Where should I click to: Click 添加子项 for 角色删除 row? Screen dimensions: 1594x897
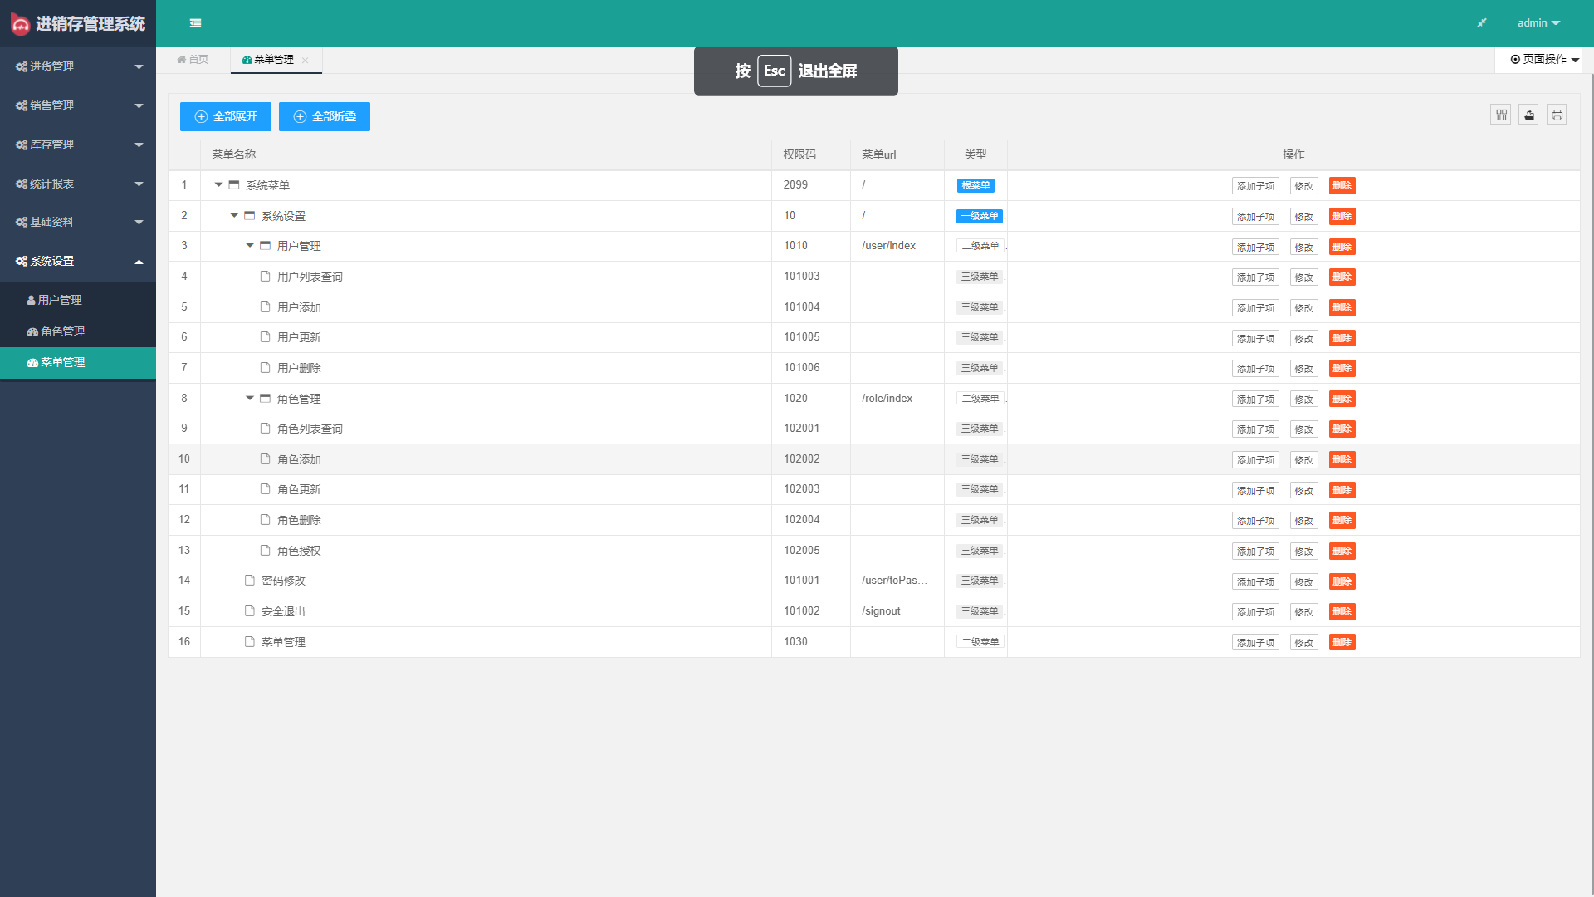point(1255,521)
